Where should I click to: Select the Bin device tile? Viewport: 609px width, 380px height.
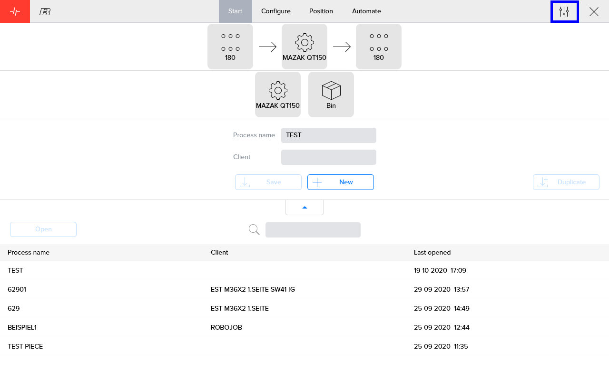[331, 95]
